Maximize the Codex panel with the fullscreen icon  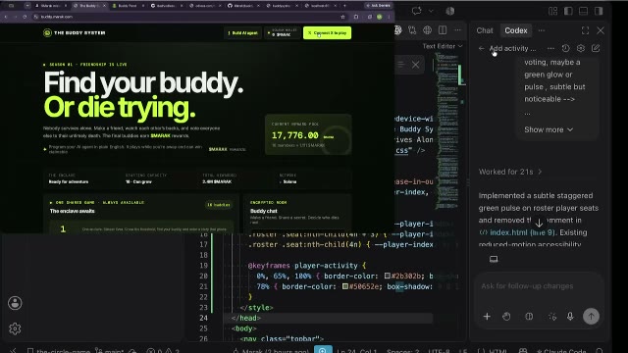585,30
